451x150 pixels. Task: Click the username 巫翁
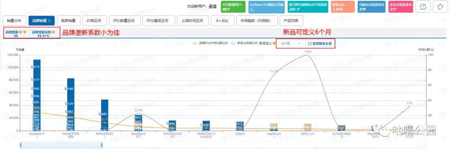point(213,6)
